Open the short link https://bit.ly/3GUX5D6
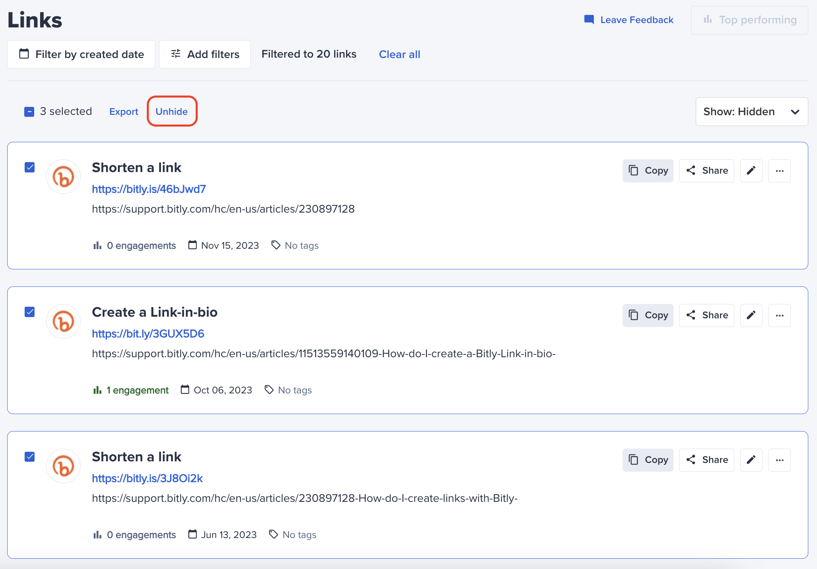Viewport: 817px width, 569px height. point(148,334)
